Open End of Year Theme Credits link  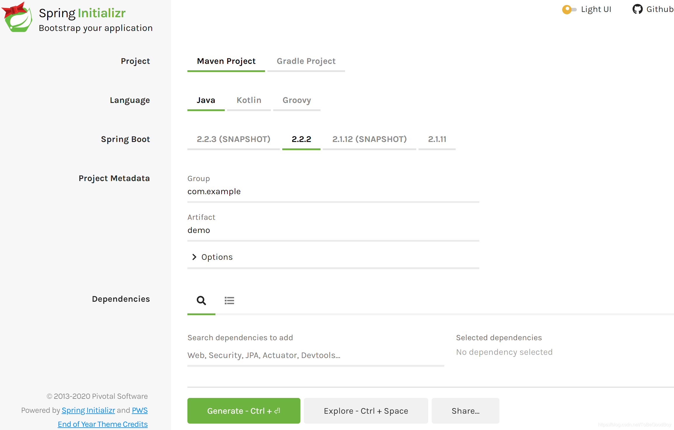[x=102, y=424]
